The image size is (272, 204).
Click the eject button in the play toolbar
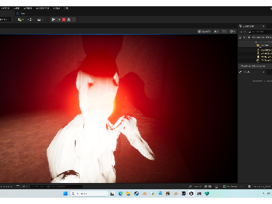(x=69, y=19)
